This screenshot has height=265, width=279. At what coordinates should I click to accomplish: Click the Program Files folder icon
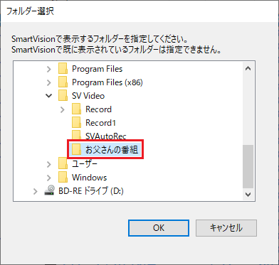point(63,69)
